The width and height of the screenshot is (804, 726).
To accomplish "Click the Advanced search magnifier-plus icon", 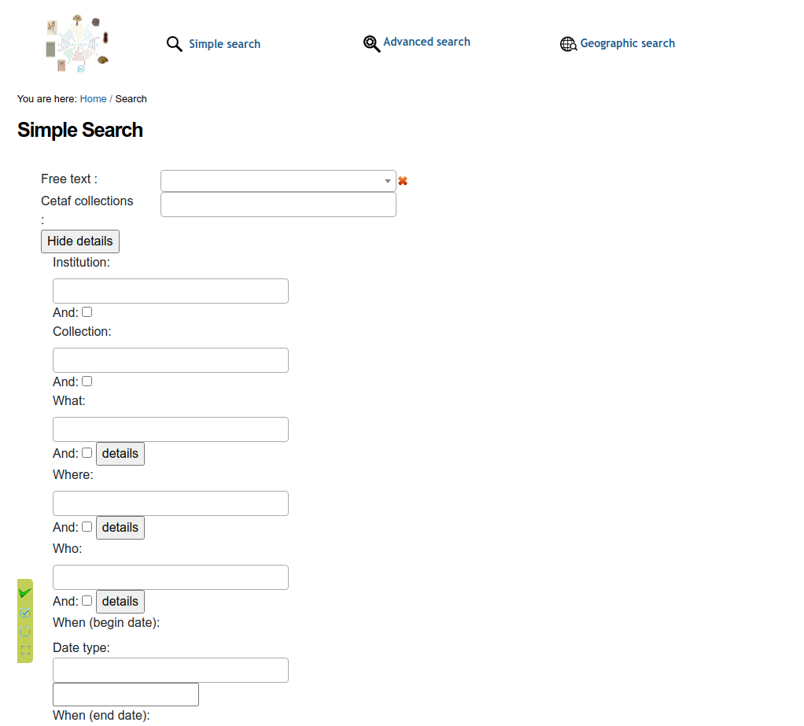I will [371, 43].
